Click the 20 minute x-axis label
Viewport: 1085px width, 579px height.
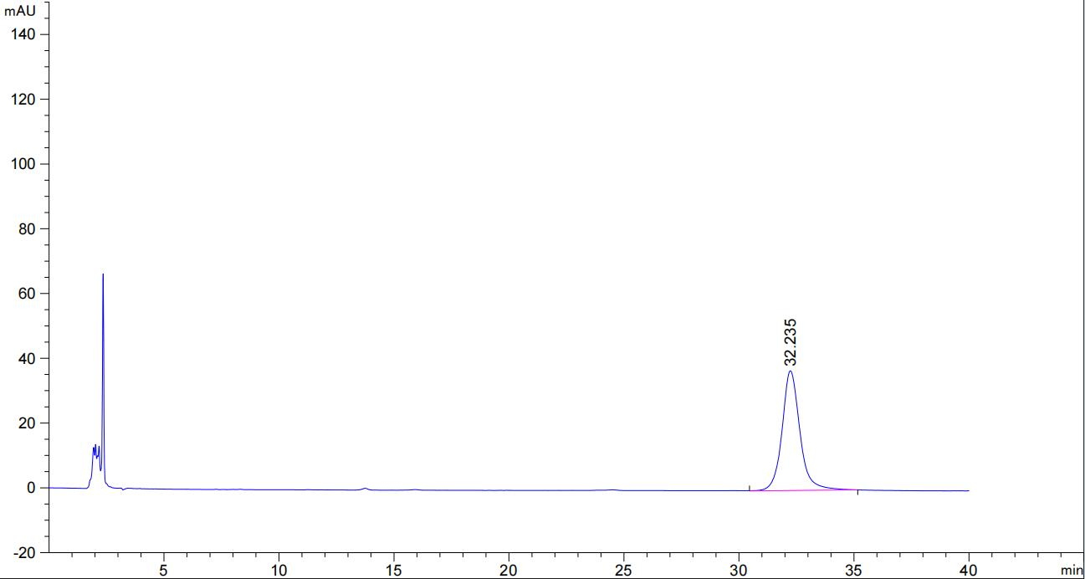click(509, 570)
